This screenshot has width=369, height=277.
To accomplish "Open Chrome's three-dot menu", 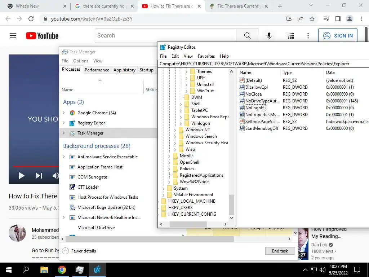I will [361, 19].
